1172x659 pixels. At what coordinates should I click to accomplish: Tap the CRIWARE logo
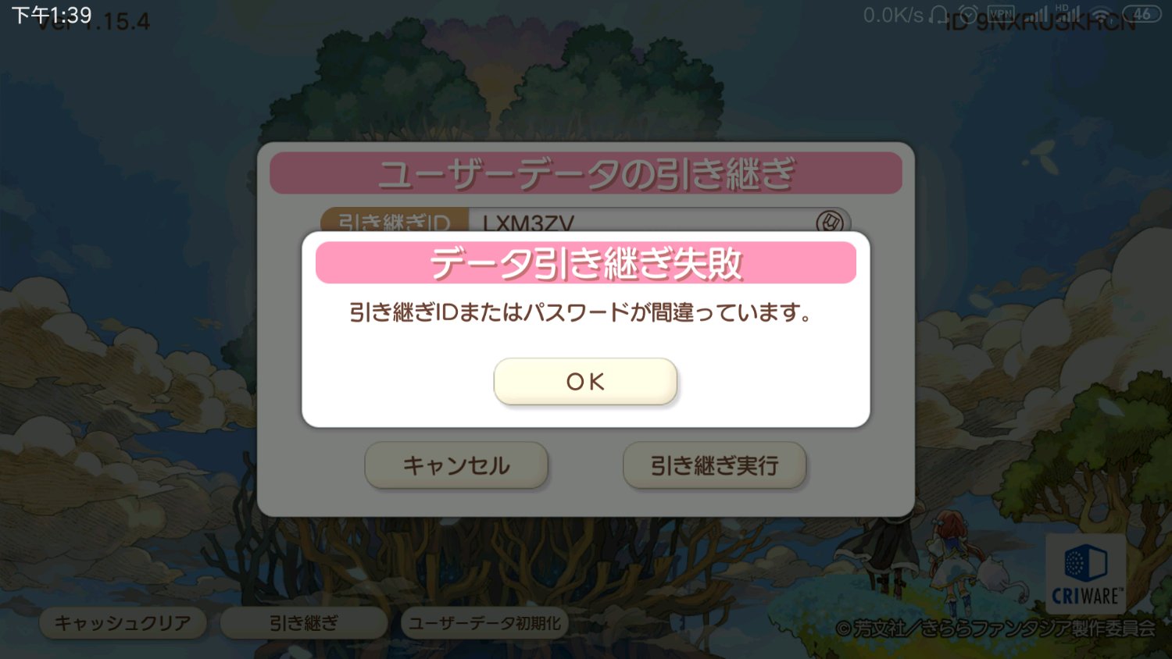click(x=1086, y=574)
